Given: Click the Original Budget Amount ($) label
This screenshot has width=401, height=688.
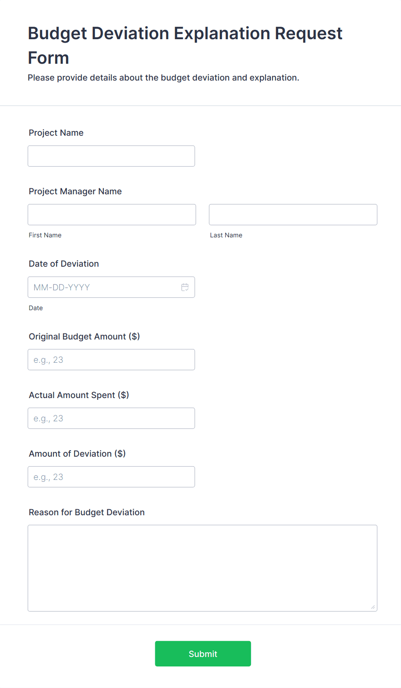Looking at the screenshot, I should pos(85,336).
